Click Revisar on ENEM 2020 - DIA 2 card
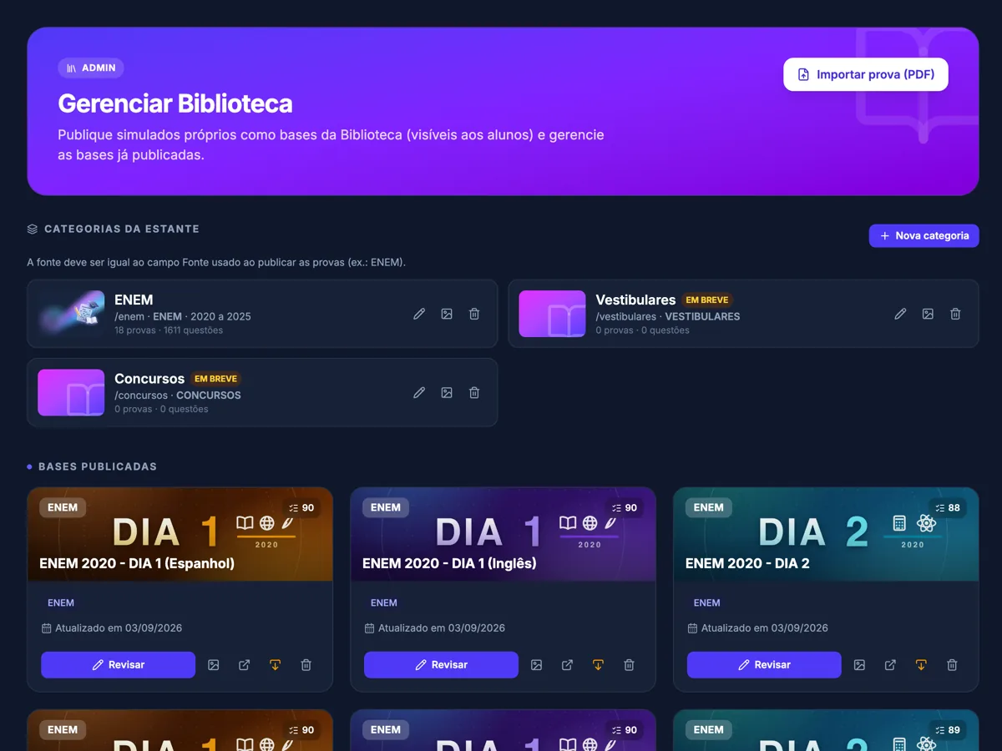Image resolution: width=1002 pixels, height=751 pixels. (764, 665)
